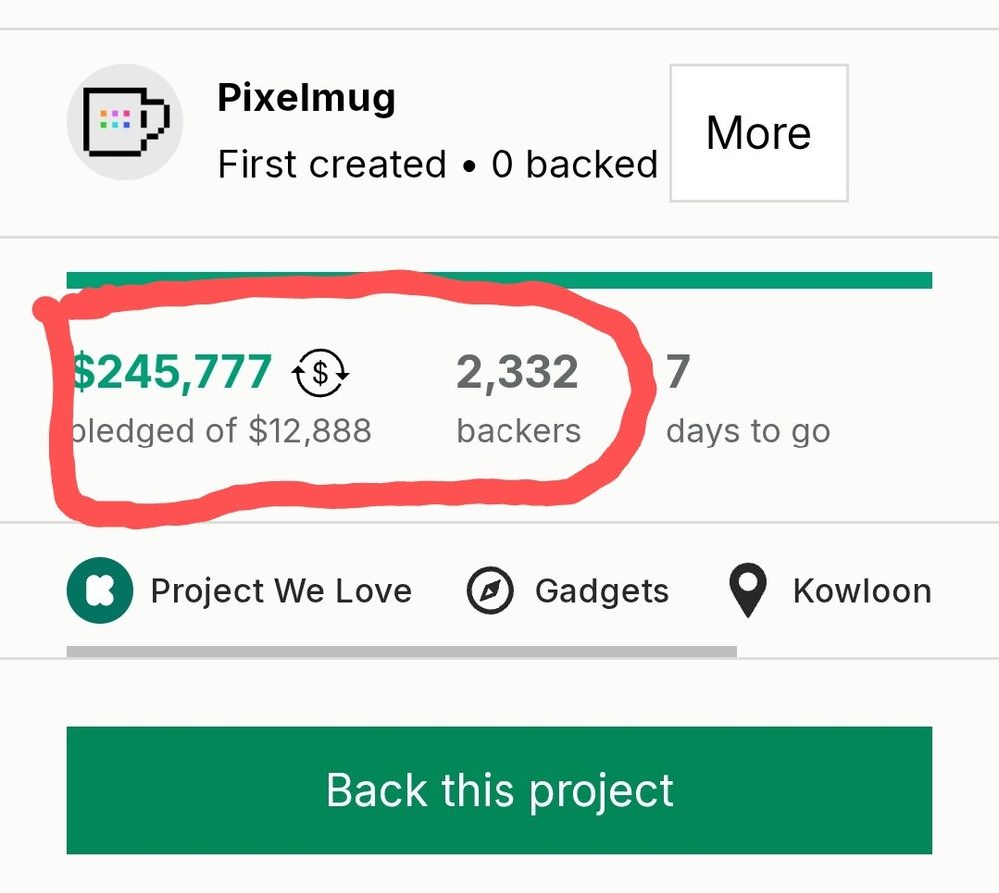
Task: Click the pledged of $12,888 goal text
Action: pos(221,431)
